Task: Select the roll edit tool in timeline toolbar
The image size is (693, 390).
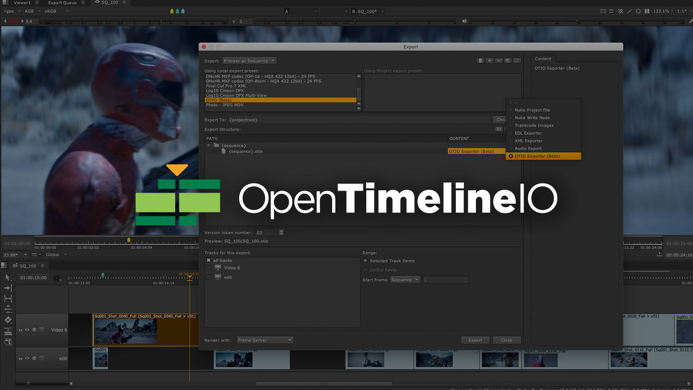Action: tap(8, 309)
